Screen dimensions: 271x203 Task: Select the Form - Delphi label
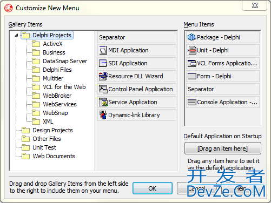214,76
